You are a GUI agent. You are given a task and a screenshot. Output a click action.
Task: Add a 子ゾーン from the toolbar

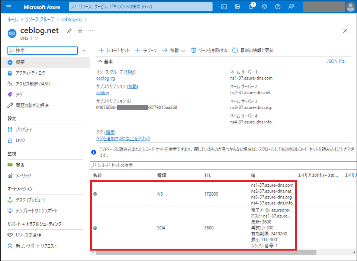(146, 50)
